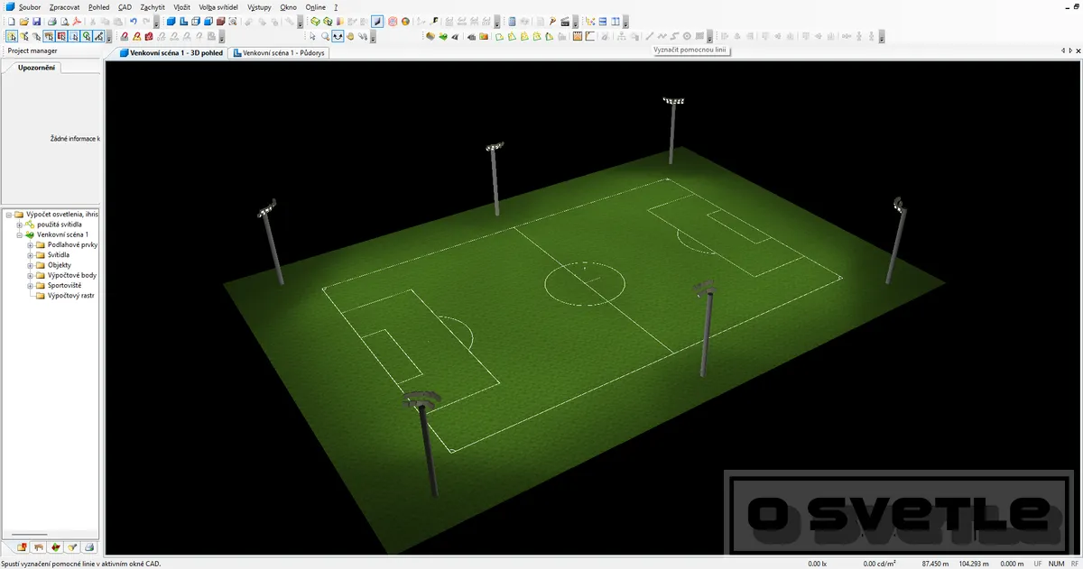Expand the Sportoviště tree folder
The height and width of the screenshot is (569, 1083).
tap(30, 286)
